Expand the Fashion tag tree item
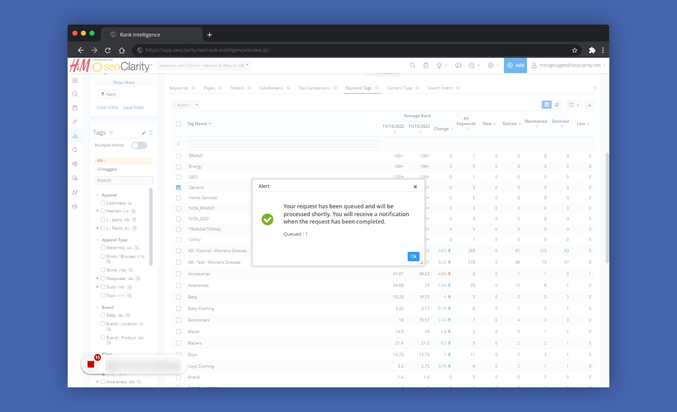Image resolution: width=677 pixels, height=412 pixels. tap(98, 211)
